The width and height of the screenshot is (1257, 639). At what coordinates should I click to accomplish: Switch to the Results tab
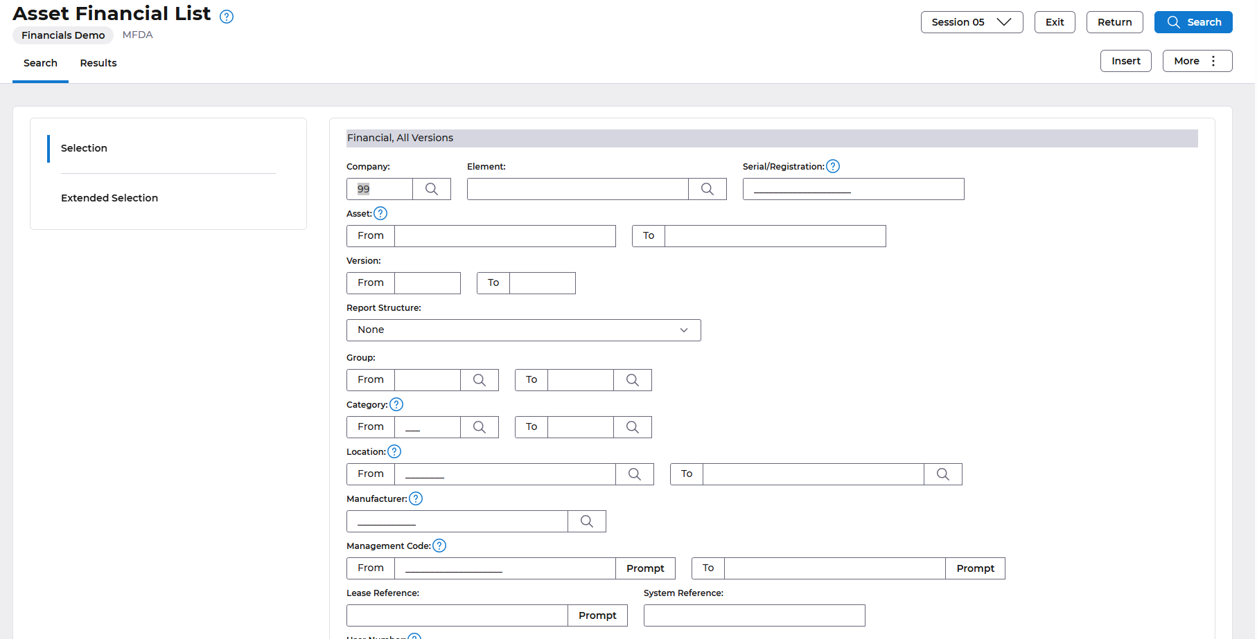(98, 63)
